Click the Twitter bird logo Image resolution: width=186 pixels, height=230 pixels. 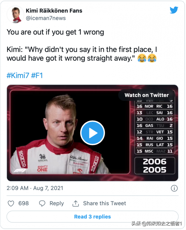(x=174, y=10)
